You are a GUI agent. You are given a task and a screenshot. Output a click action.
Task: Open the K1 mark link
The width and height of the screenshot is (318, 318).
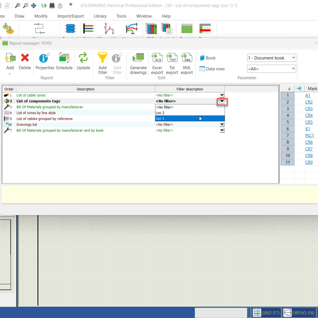coord(308,129)
